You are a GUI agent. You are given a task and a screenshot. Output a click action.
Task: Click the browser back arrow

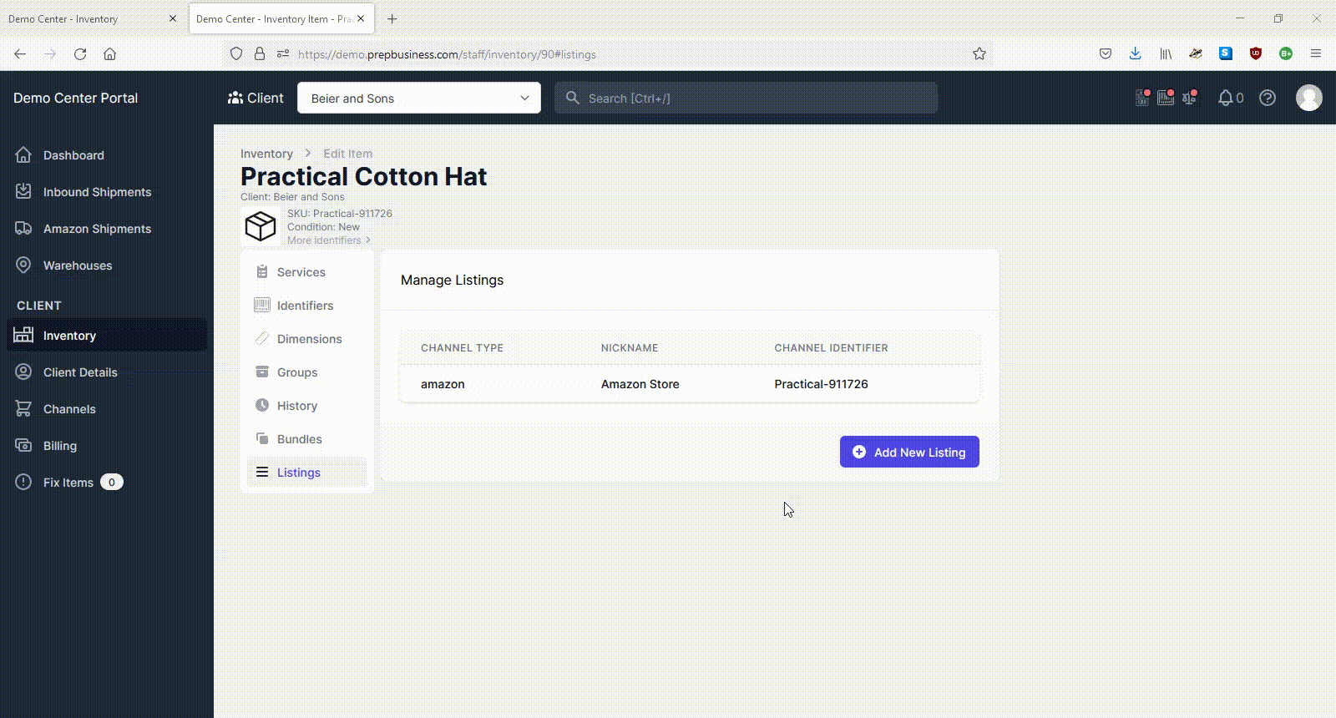[x=20, y=53]
